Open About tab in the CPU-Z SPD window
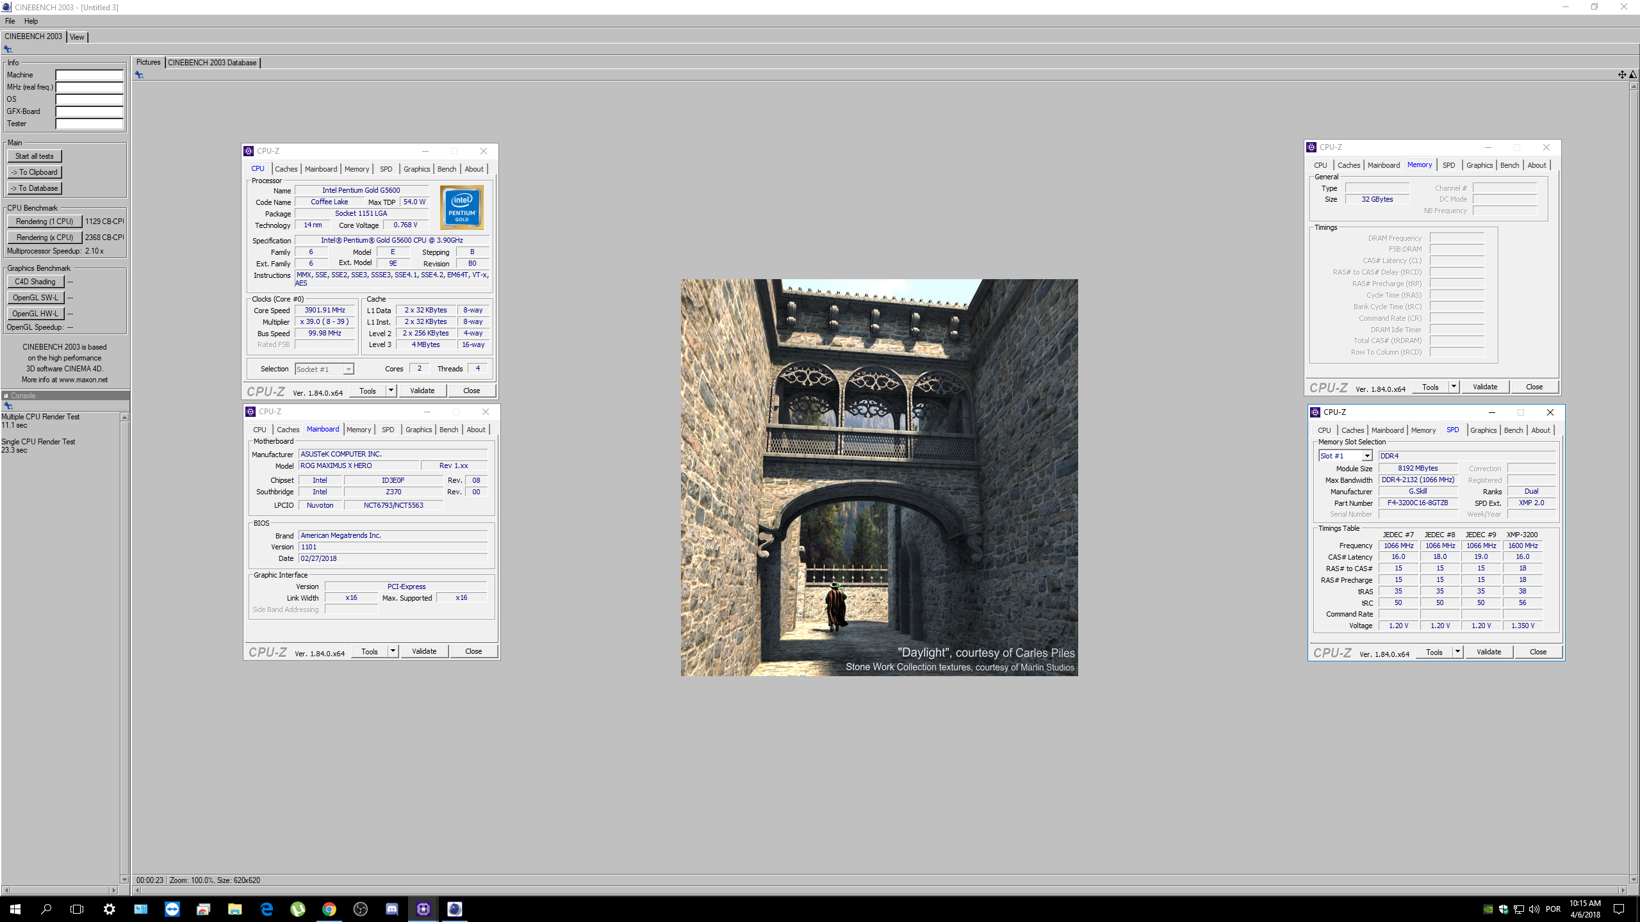This screenshot has height=922, width=1640. coord(1541,430)
